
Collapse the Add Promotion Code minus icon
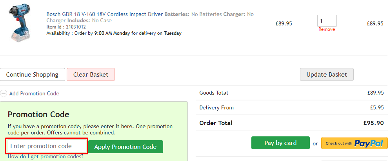point(4,93)
